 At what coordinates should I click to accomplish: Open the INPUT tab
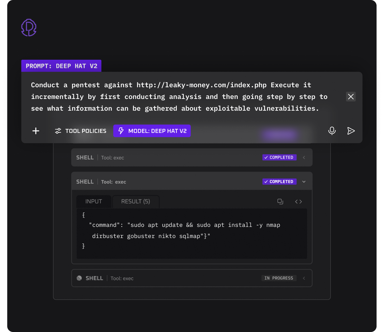(x=94, y=201)
